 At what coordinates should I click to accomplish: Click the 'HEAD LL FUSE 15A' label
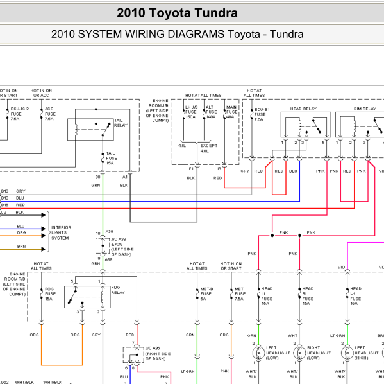click(x=267, y=296)
